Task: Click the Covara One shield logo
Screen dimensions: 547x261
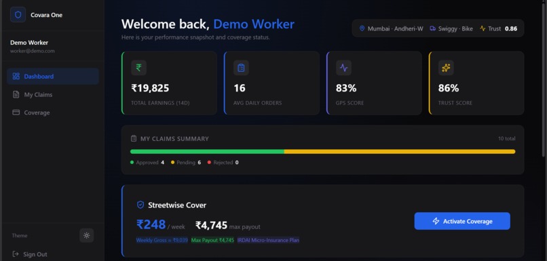Action: [x=18, y=15]
